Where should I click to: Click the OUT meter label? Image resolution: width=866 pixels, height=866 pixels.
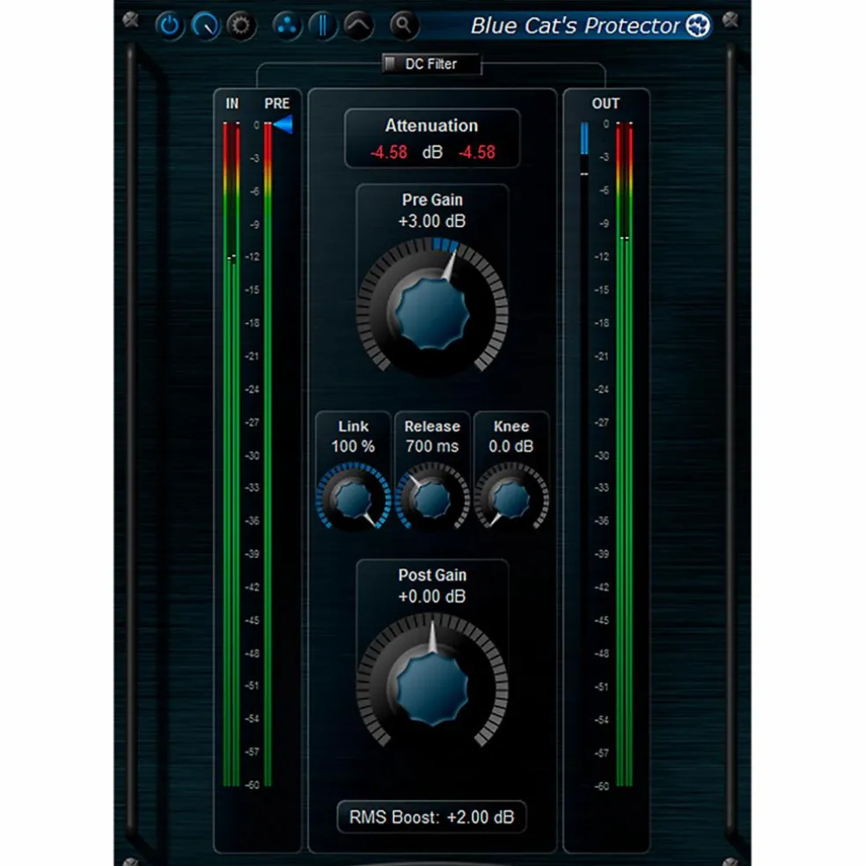tap(605, 103)
